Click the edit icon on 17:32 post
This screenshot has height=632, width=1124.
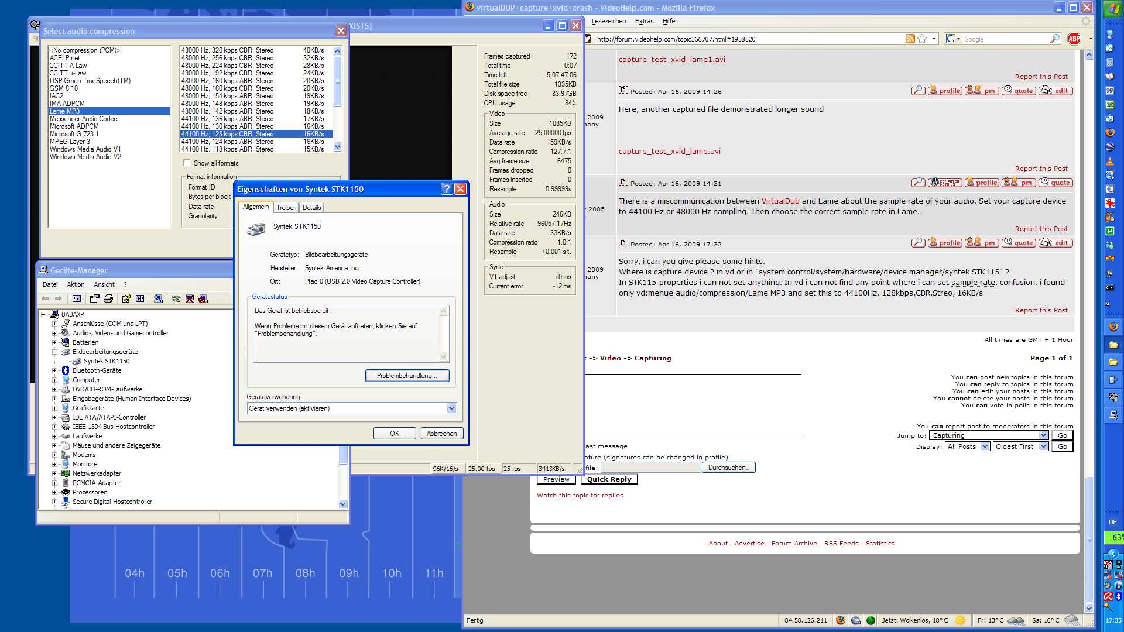pyautogui.click(x=1056, y=243)
